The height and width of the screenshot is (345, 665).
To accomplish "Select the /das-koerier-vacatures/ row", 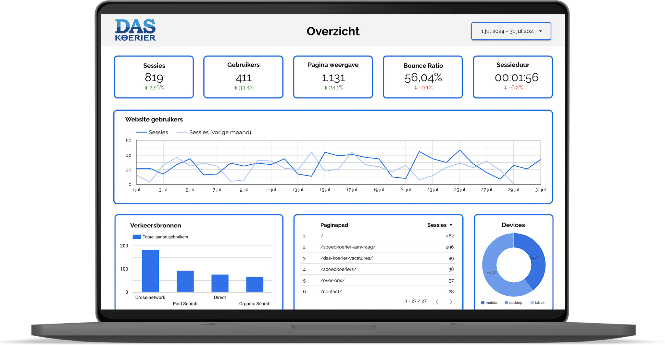I will [378, 258].
